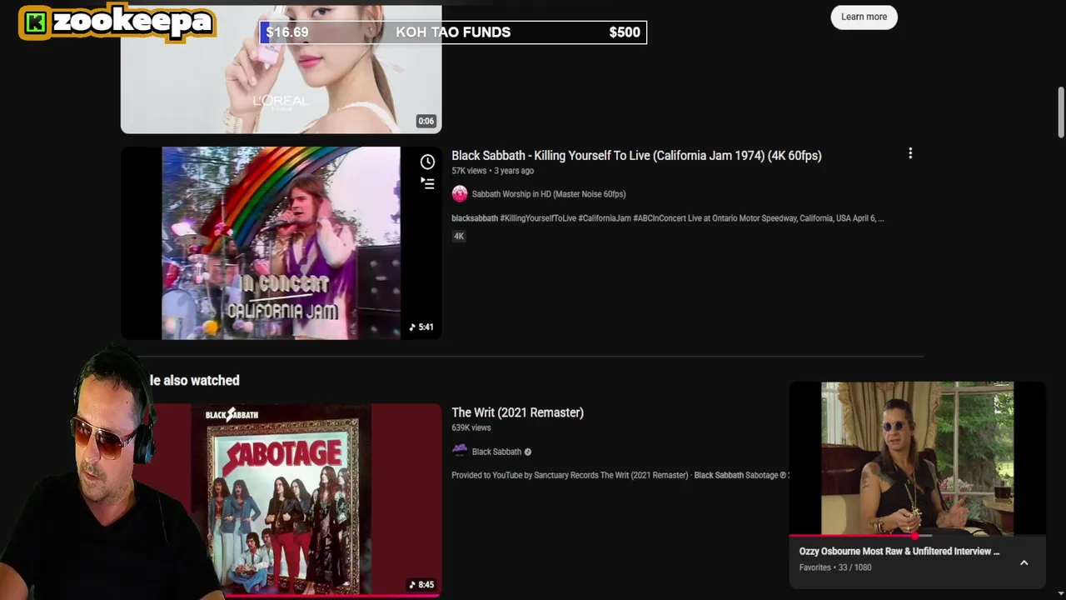Click page vertical scrollbar thumb
1066x600 pixels.
pos(1061,112)
